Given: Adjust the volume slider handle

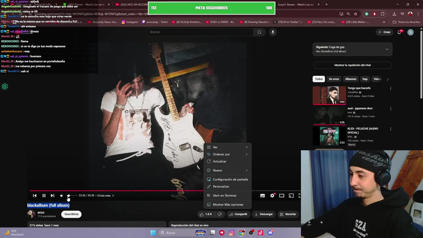Looking at the screenshot, I should [68, 196].
